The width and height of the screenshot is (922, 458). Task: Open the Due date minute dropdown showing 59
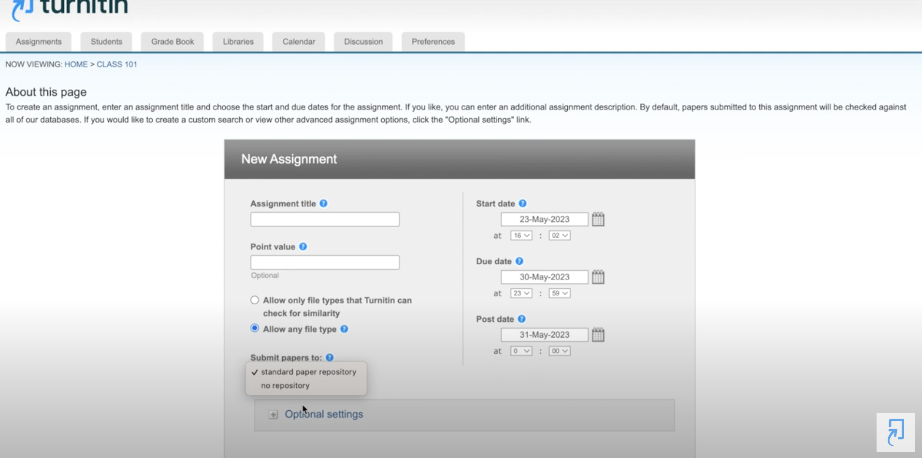[559, 293]
